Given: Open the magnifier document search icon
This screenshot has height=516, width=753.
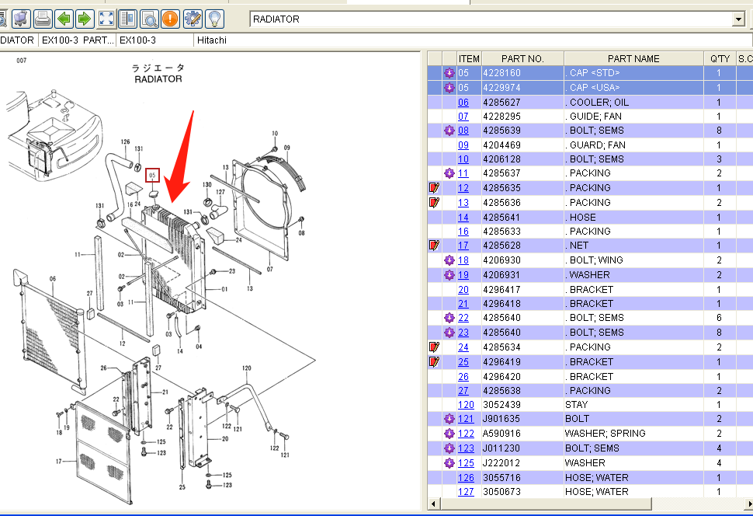Looking at the screenshot, I should [149, 18].
